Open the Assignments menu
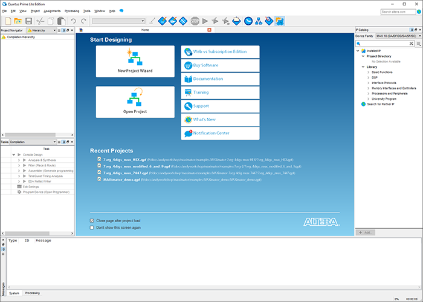Screen dimensions: 423x302 pyautogui.click(x=52, y=11)
